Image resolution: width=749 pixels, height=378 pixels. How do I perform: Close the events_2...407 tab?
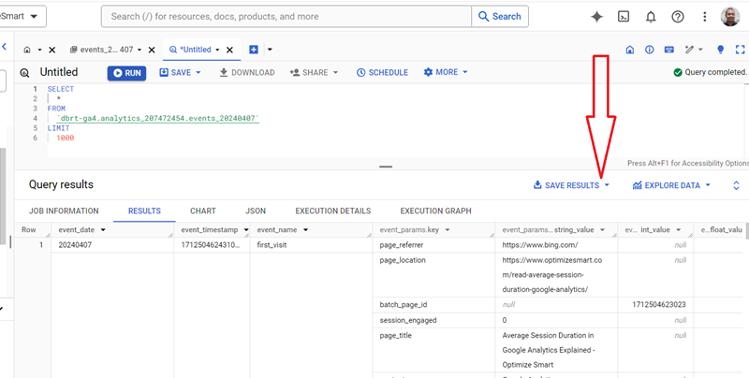[x=152, y=50]
